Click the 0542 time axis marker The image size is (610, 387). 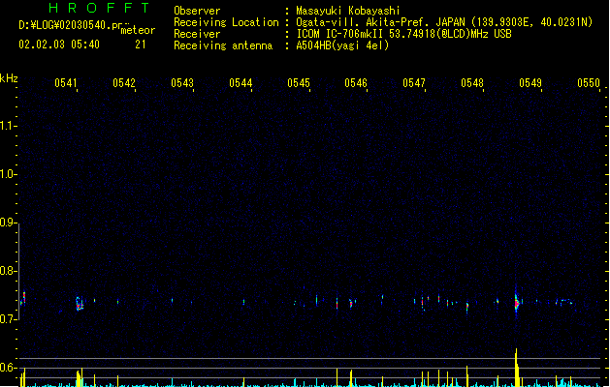click(x=124, y=83)
